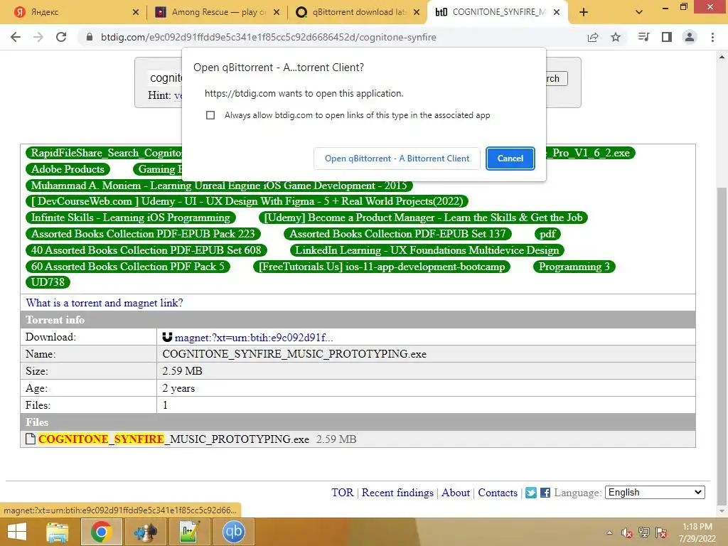Open the muted volume tray icon
728x546 pixels.
click(x=626, y=532)
